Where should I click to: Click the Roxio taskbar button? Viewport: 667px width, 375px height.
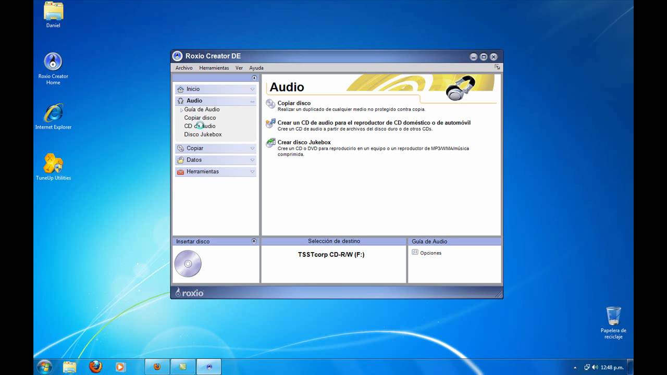point(209,367)
